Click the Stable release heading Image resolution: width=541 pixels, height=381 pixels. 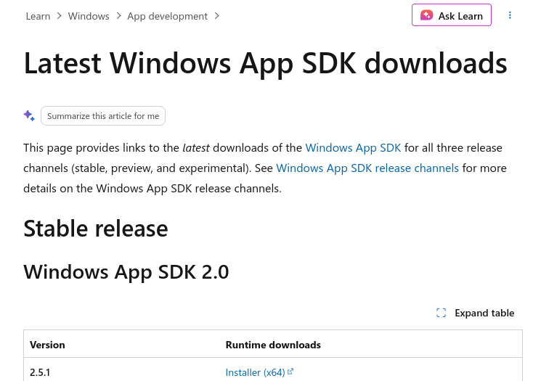96,229
